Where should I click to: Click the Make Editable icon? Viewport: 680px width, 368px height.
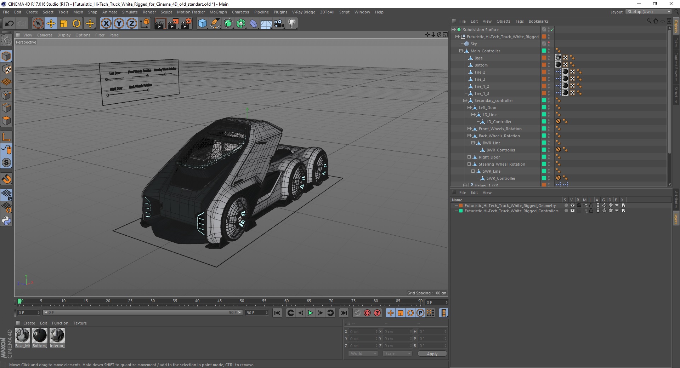click(x=7, y=40)
